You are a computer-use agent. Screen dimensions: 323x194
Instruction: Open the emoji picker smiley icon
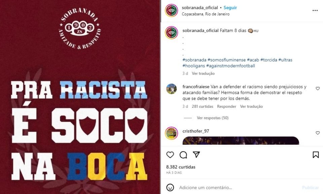point(170,187)
